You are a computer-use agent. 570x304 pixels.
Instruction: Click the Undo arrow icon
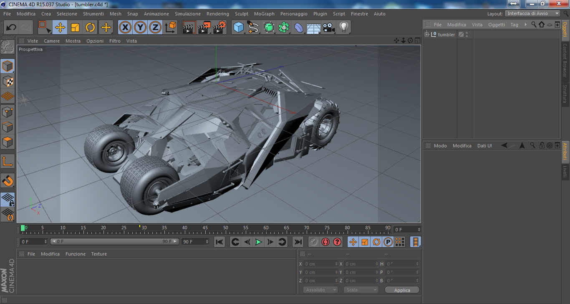pos(11,28)
